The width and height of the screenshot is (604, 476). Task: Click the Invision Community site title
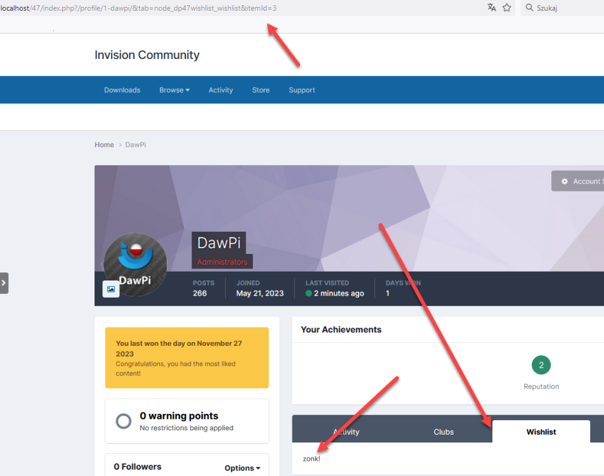(147, 55)
